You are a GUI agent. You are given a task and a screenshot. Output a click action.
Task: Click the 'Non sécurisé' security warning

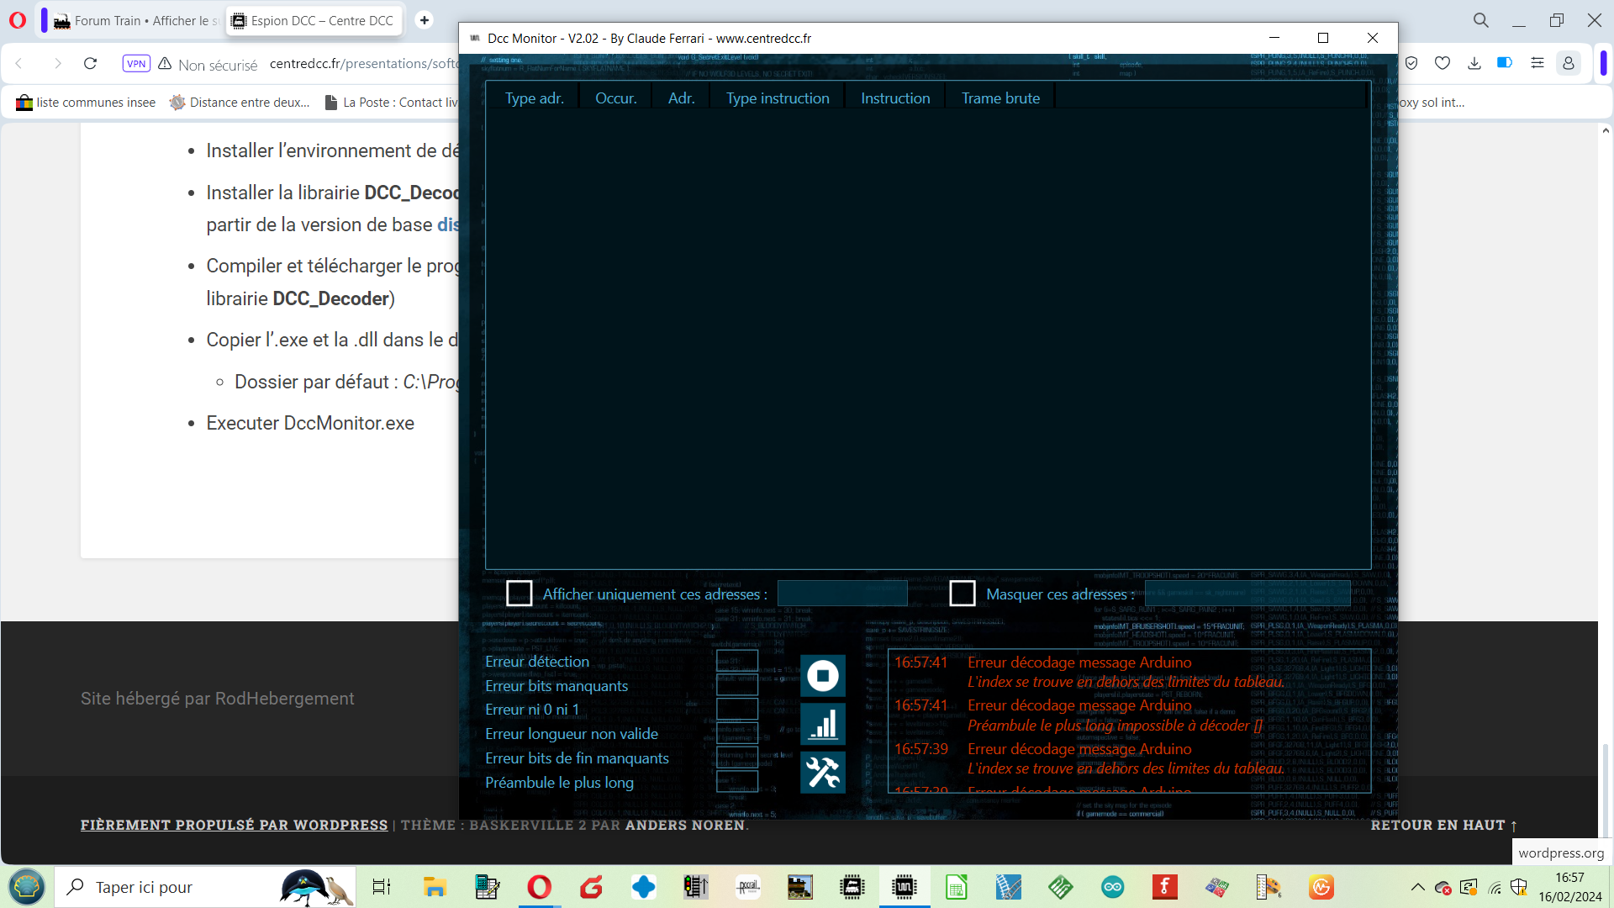208,64
